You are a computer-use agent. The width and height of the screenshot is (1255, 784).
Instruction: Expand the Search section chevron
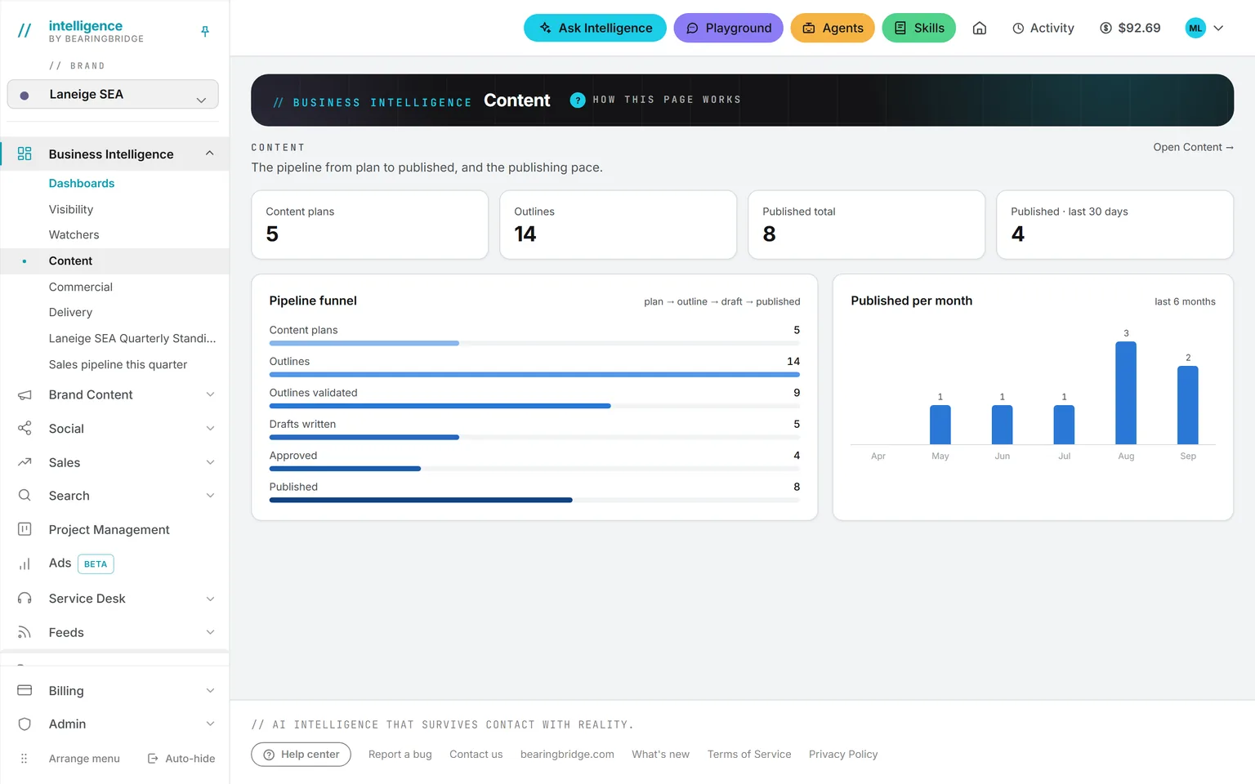pyautogui.click(x=210, y=496)
